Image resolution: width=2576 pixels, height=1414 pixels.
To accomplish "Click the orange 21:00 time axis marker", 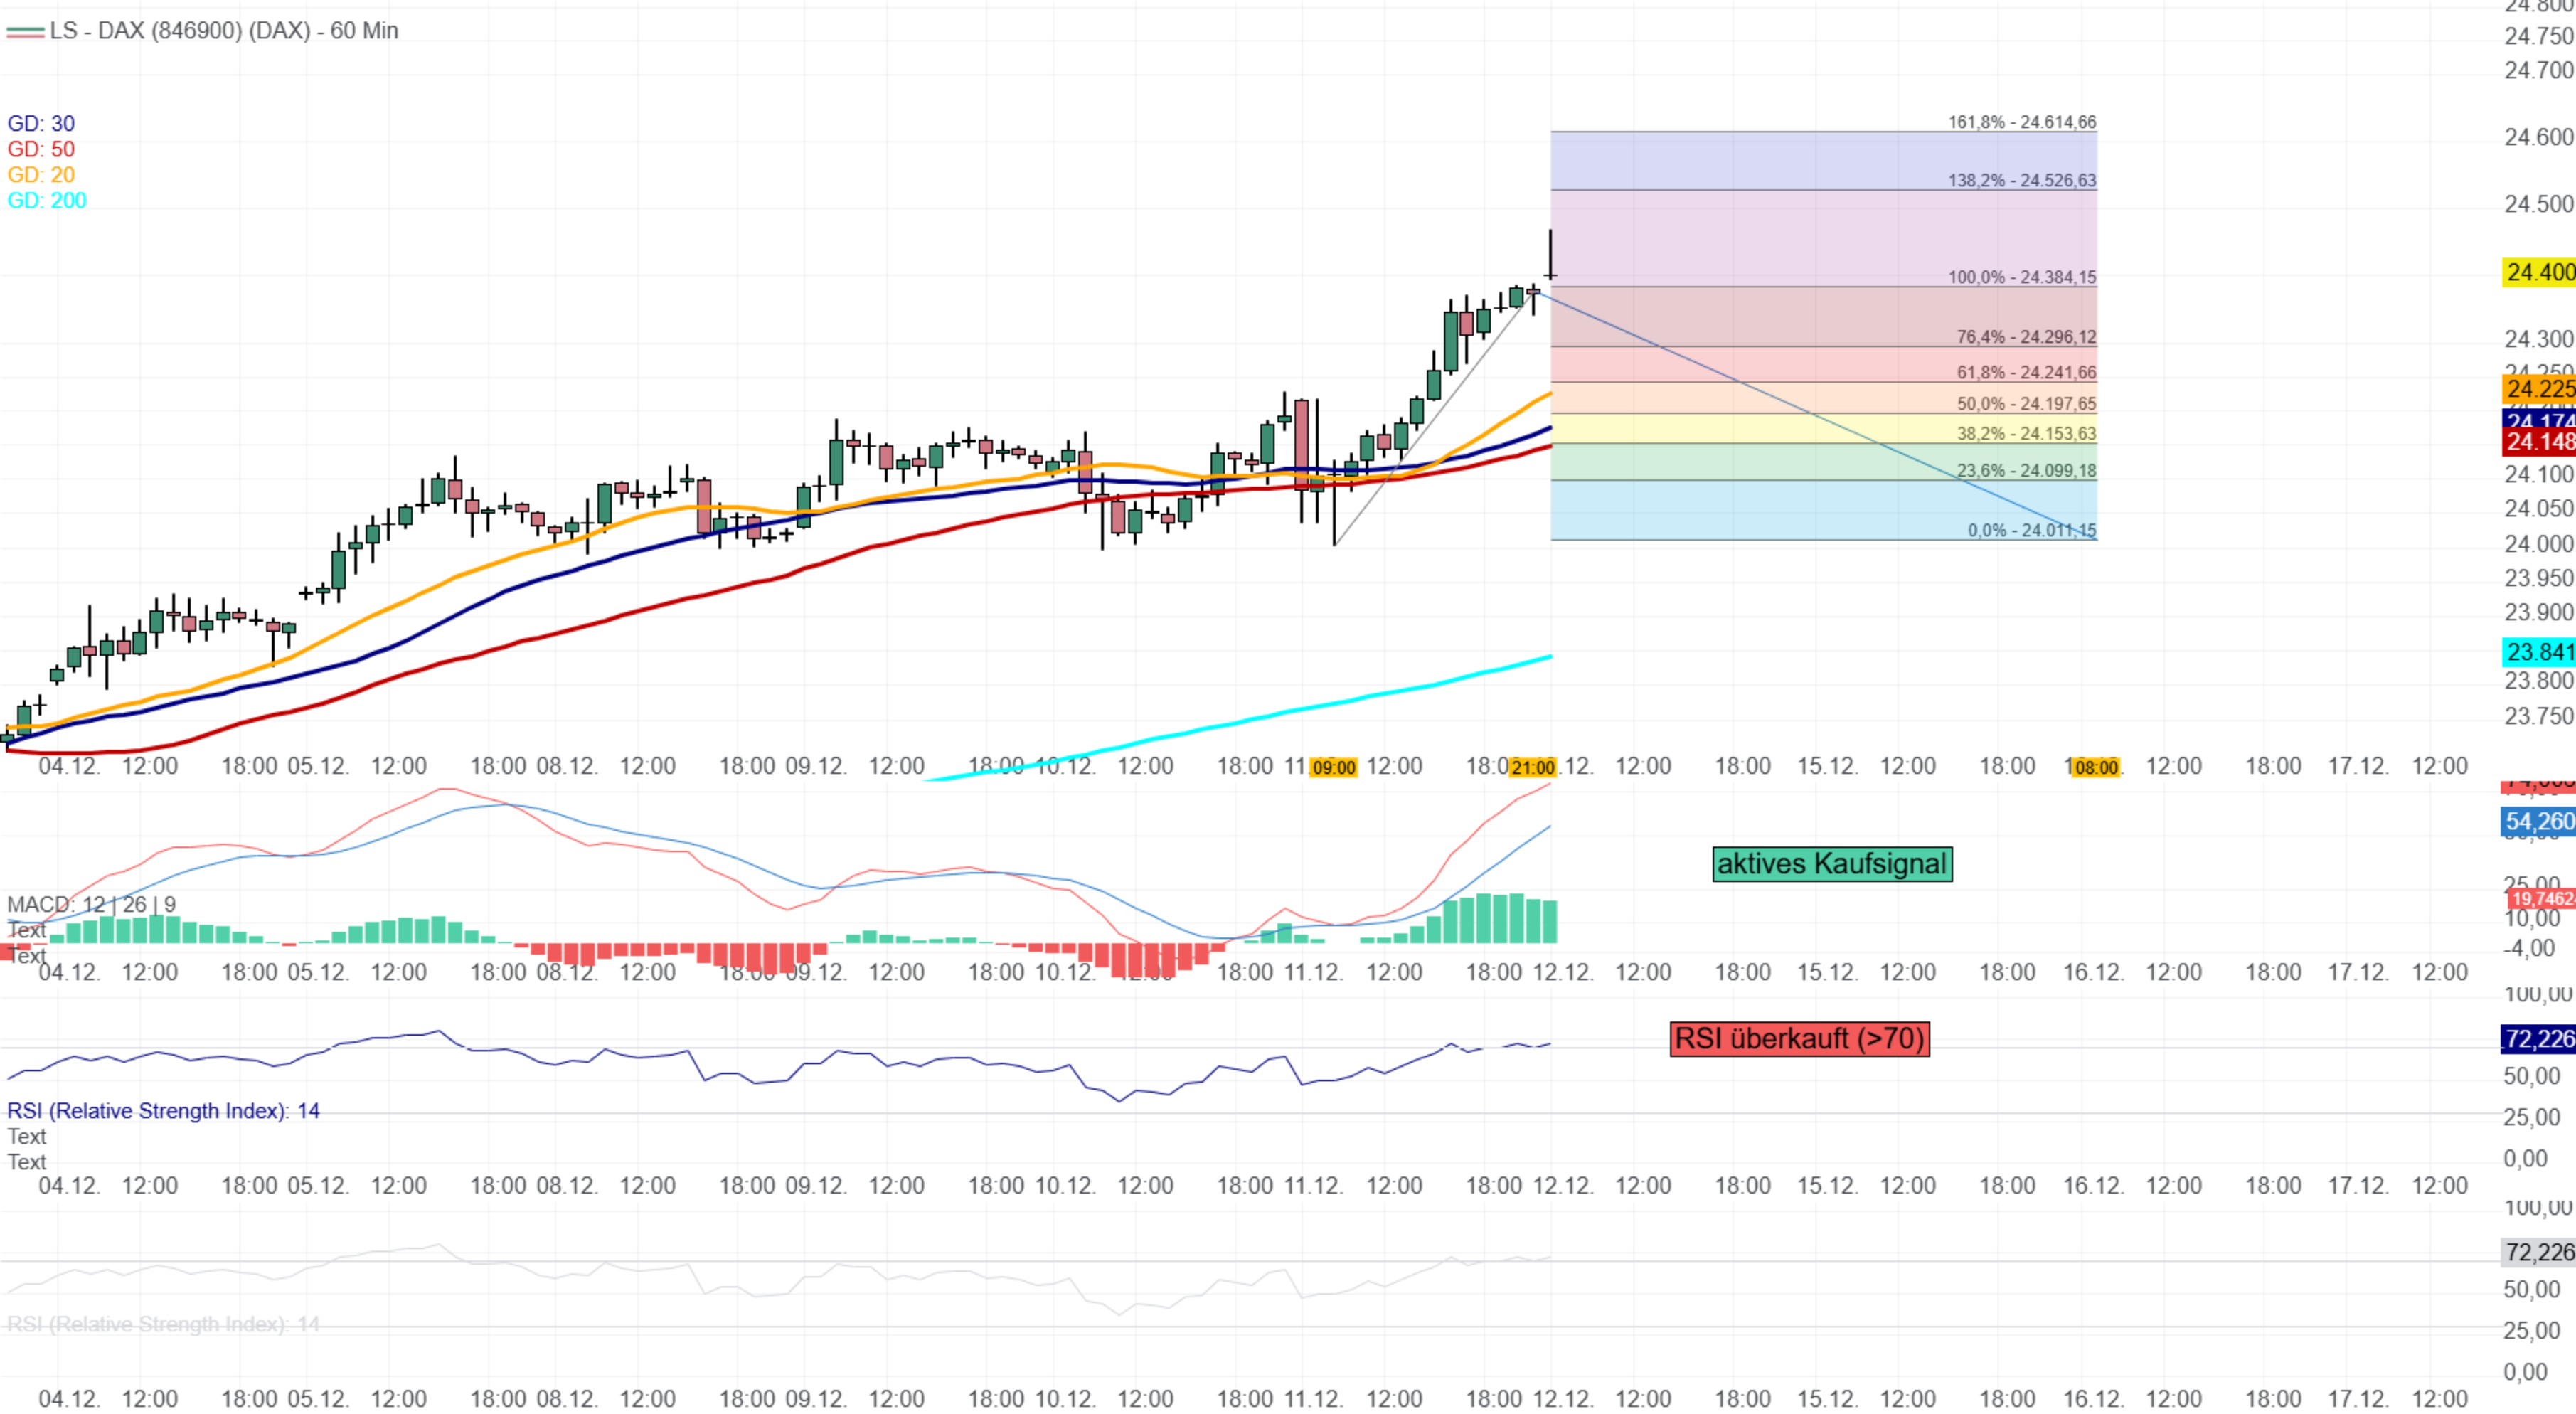I will 1532,768.
